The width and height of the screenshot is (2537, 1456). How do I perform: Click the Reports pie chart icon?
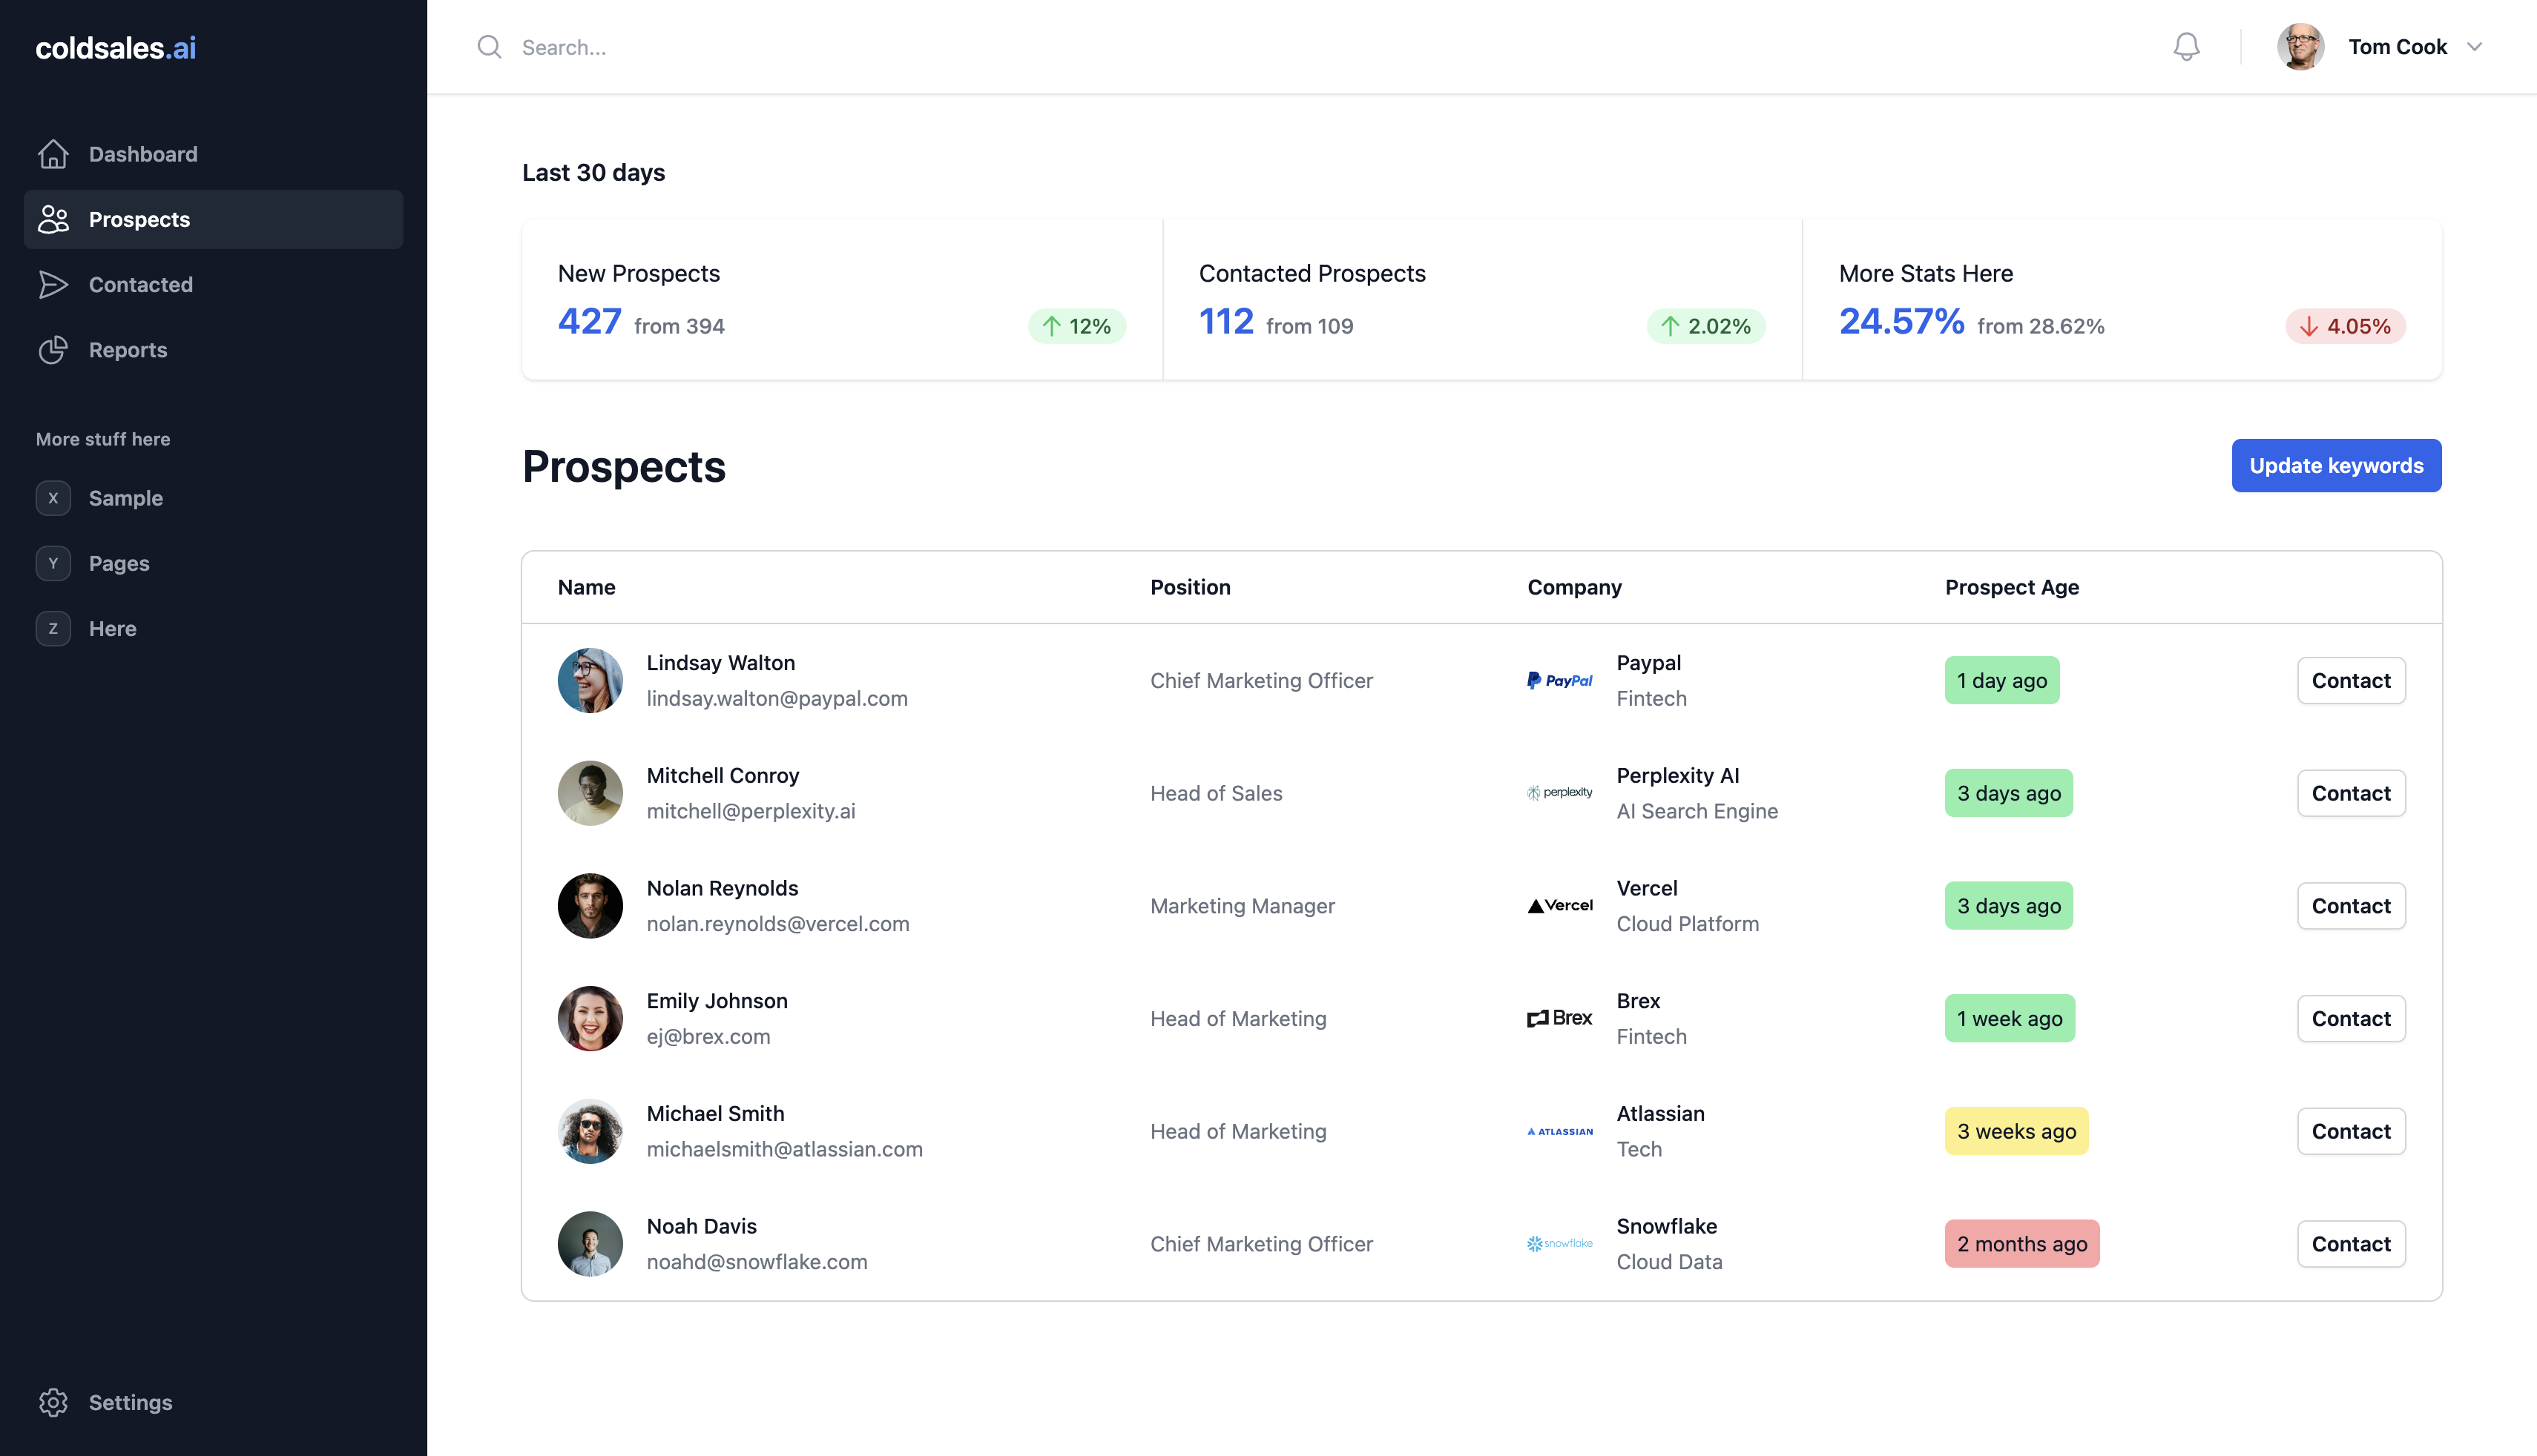point(53,350)
